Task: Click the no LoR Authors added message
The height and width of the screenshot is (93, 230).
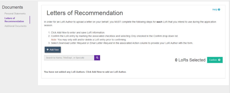Action: click(85, 72)
